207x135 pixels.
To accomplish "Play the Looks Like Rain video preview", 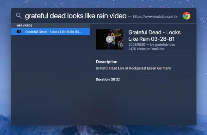I will [x=110, y=39].
